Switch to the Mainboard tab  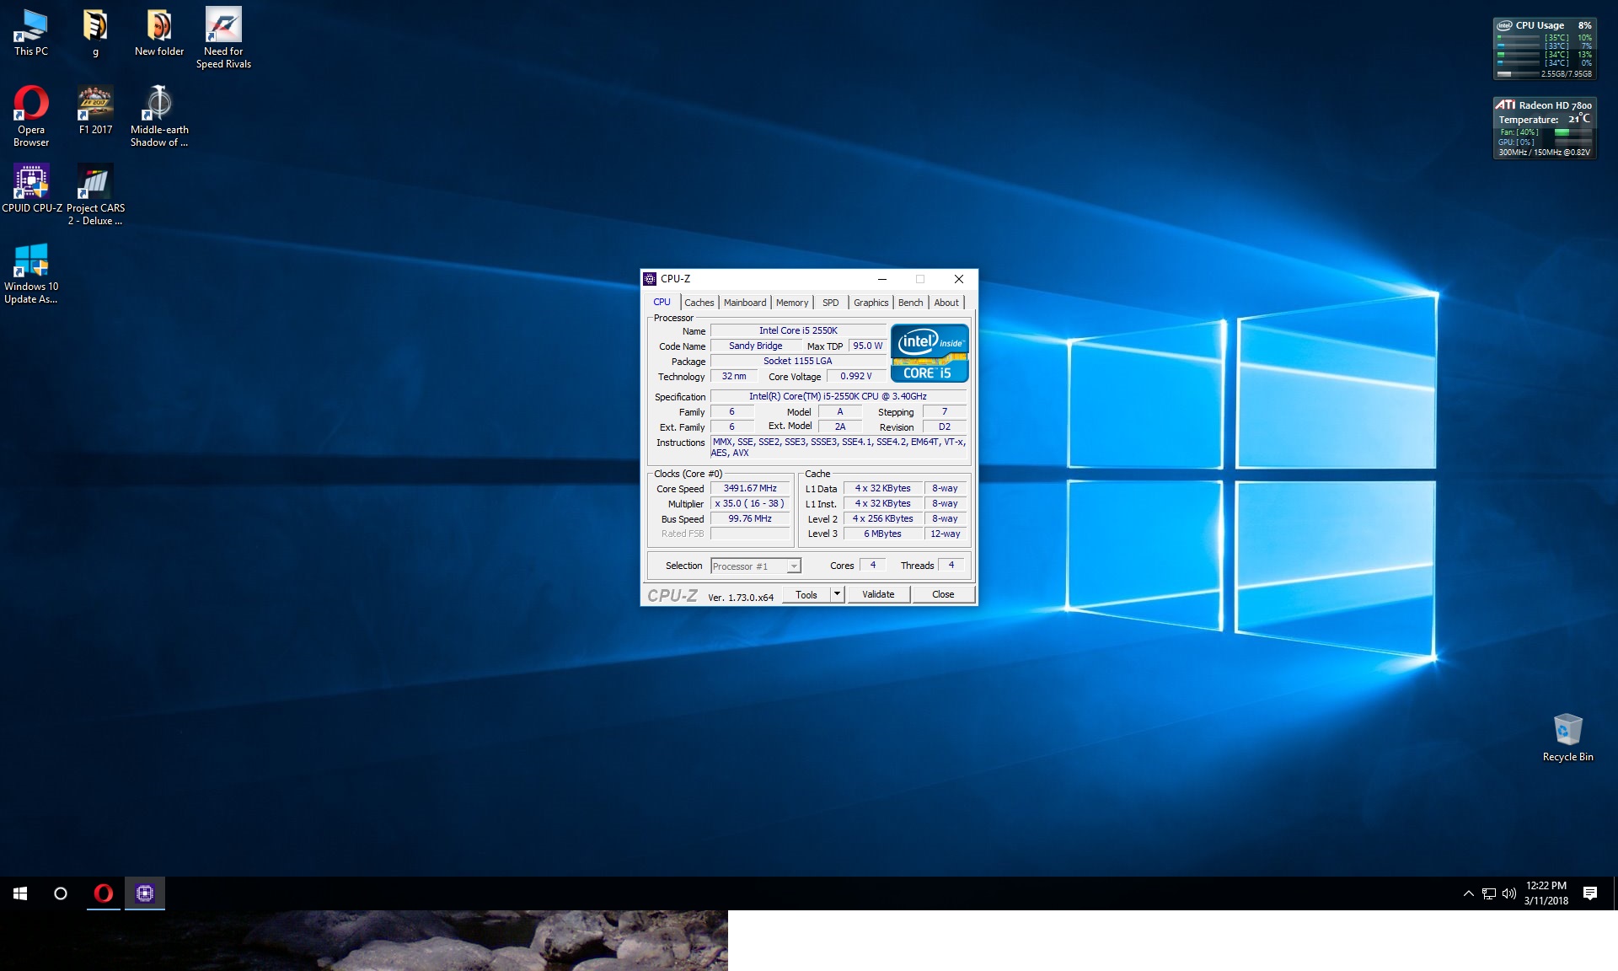click(x=745, y=303)
